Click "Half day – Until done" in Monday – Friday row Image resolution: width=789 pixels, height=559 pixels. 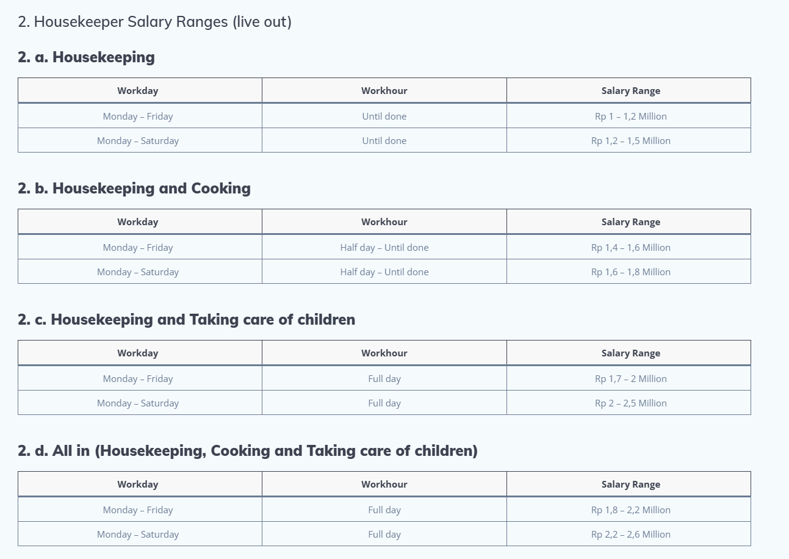384,248
